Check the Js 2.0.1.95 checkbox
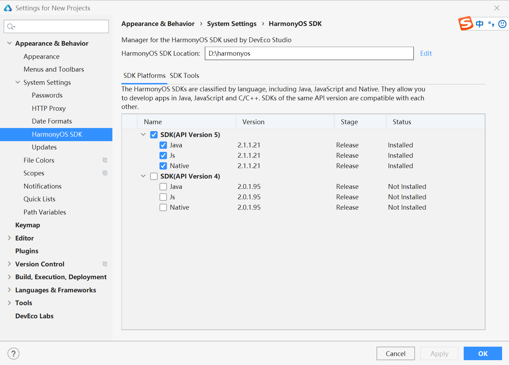The height and width of the screenshot is (365, 509). point(163,197)
